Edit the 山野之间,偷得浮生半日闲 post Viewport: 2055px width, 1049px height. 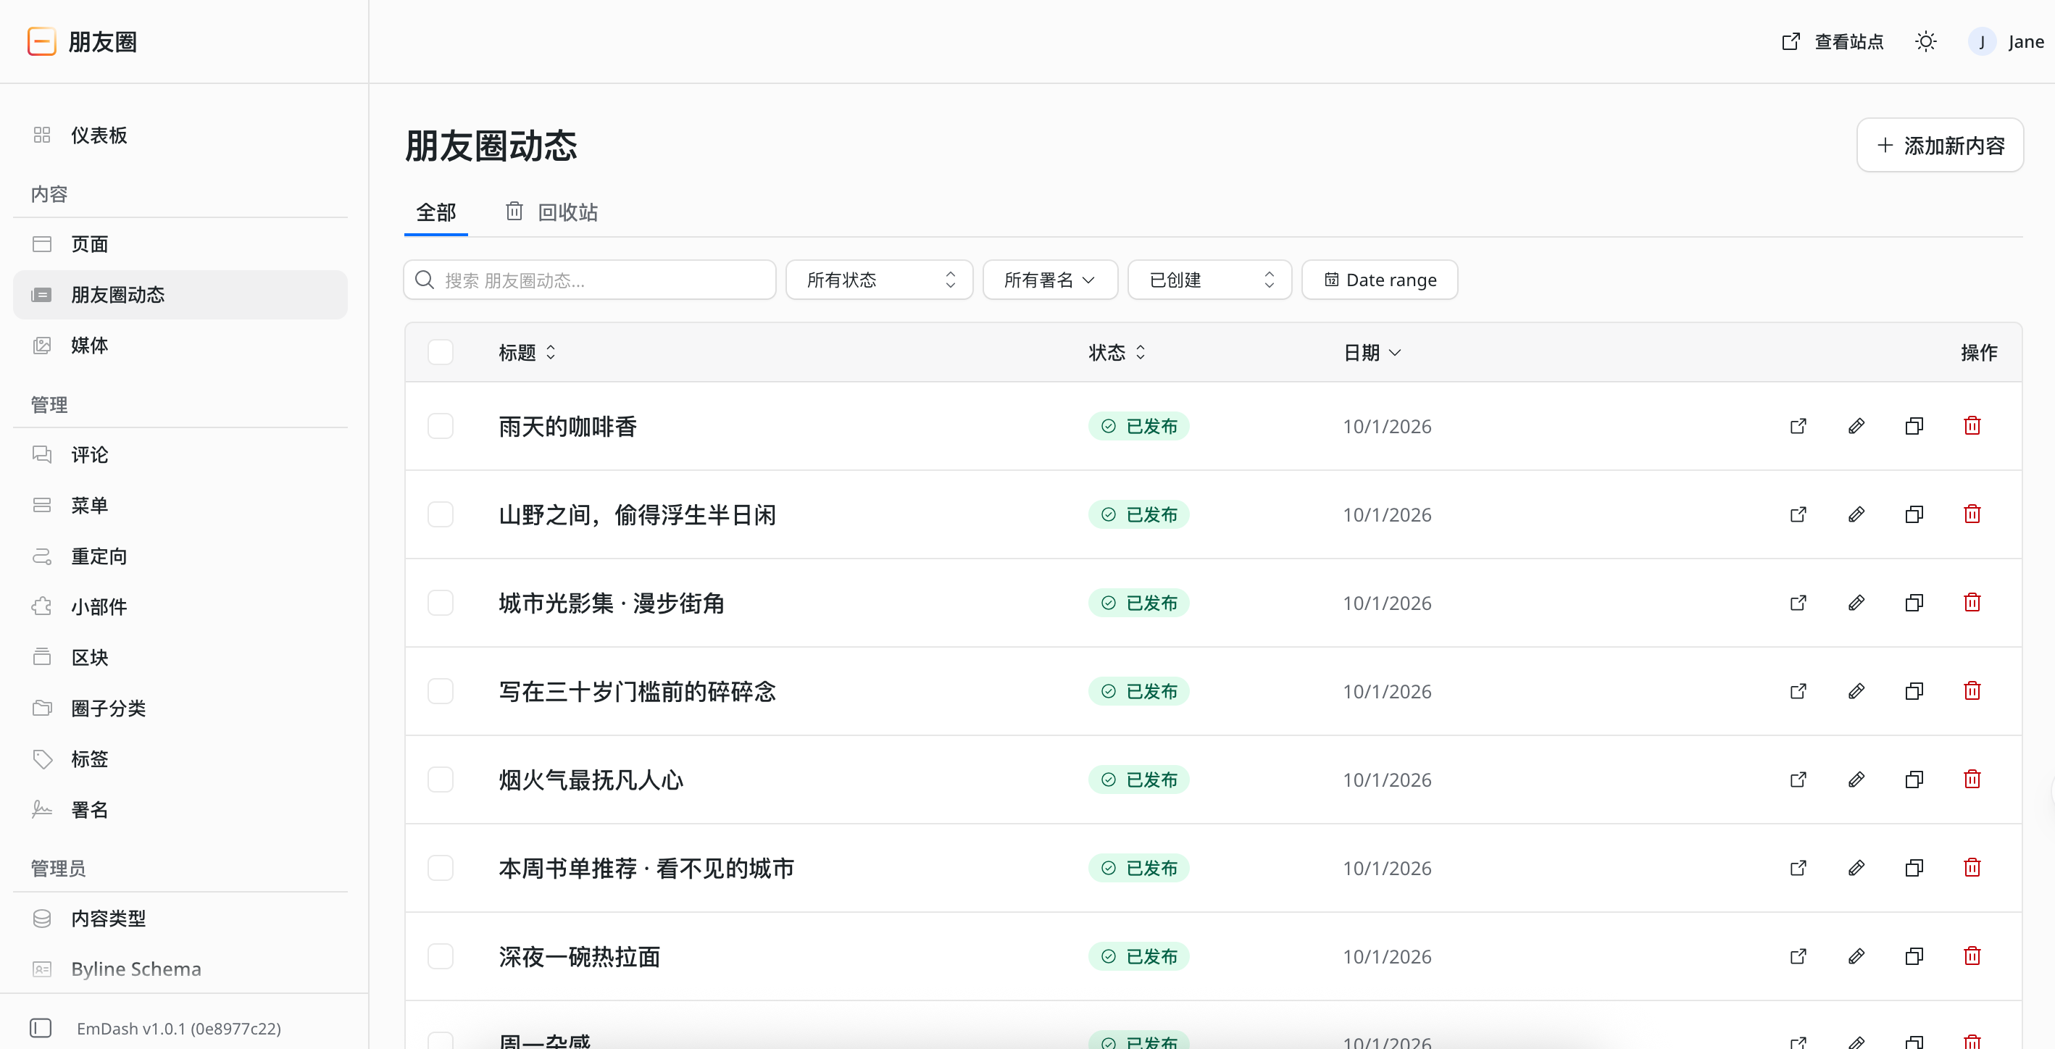1856,514
